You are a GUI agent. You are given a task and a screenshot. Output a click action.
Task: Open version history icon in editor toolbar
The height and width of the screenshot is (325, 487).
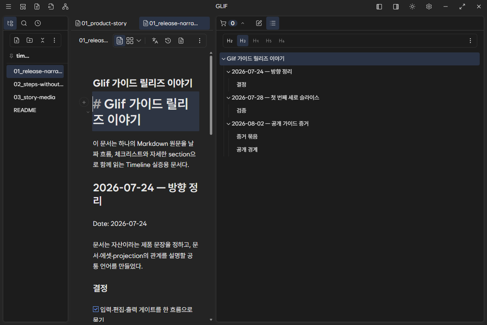168,41
